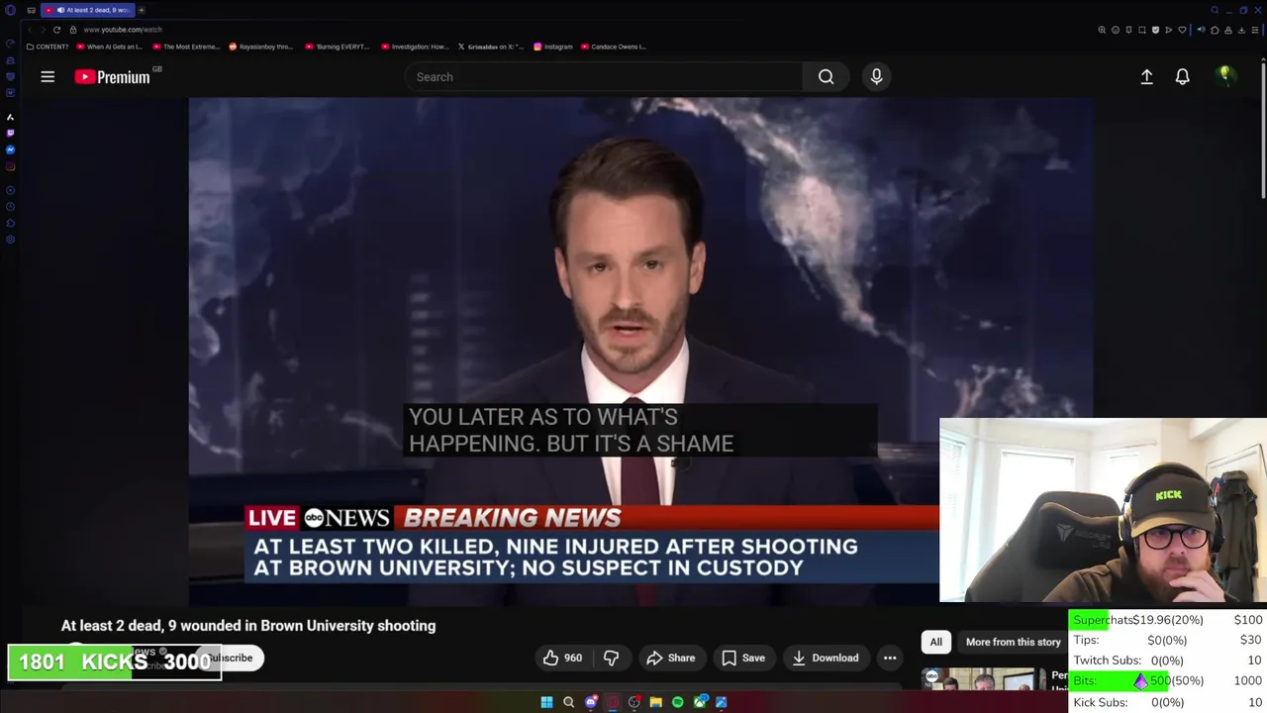
Task: Open 'Investigation: How...' bookmark
Action: click(x=416, y=47)
